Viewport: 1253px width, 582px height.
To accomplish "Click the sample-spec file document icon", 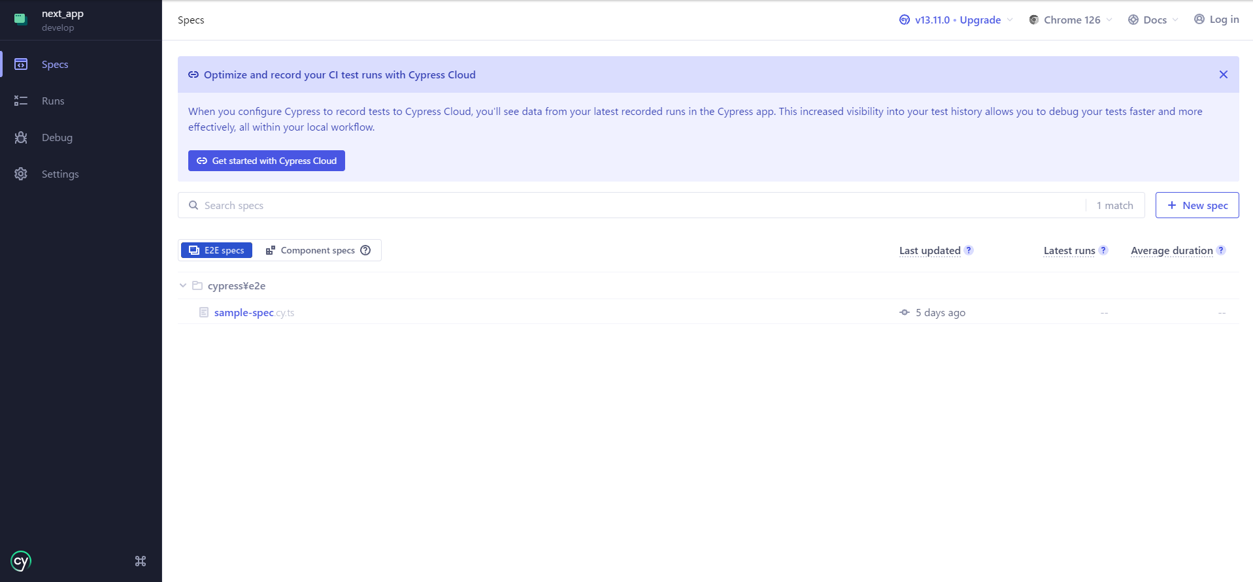I will (204, 312).
